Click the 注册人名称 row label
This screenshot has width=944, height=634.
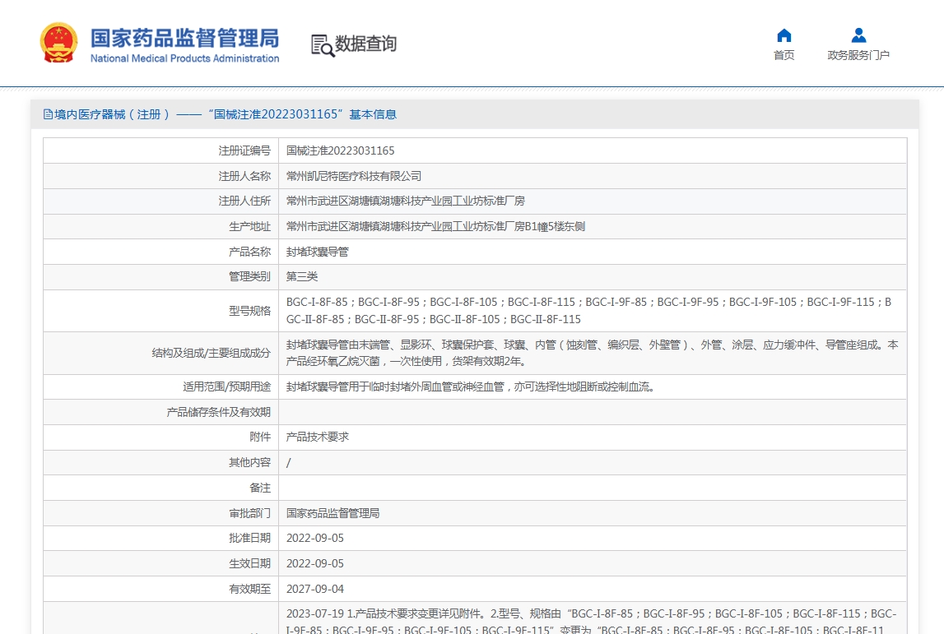point(244,176)
